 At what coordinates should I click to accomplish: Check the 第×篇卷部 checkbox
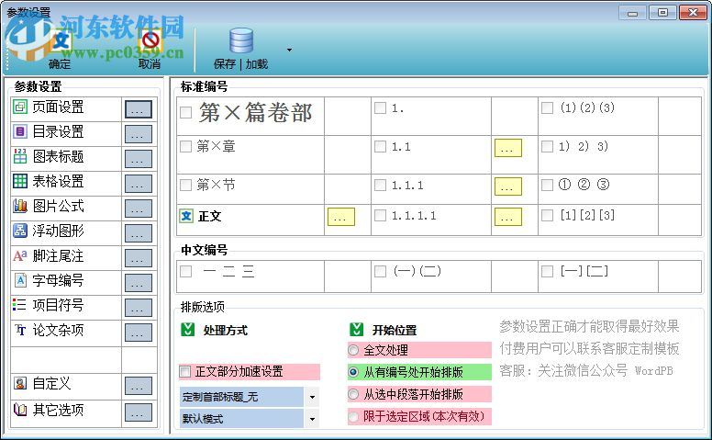point(185,112)
